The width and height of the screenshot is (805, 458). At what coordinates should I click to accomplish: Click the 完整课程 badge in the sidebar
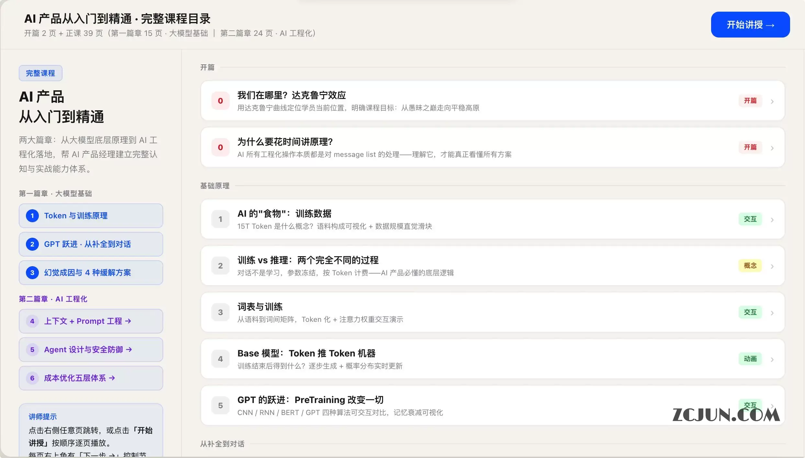click(40, 73)
